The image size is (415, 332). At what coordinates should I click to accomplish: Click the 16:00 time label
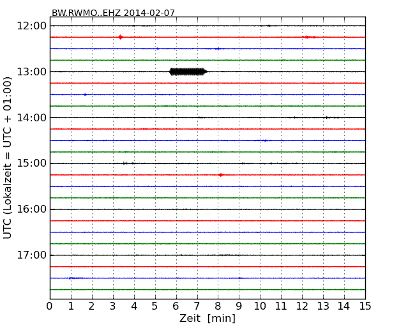click(x=32, y=209)
